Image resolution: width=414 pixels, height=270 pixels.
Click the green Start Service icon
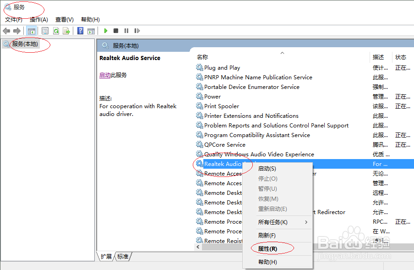[106, 31]
